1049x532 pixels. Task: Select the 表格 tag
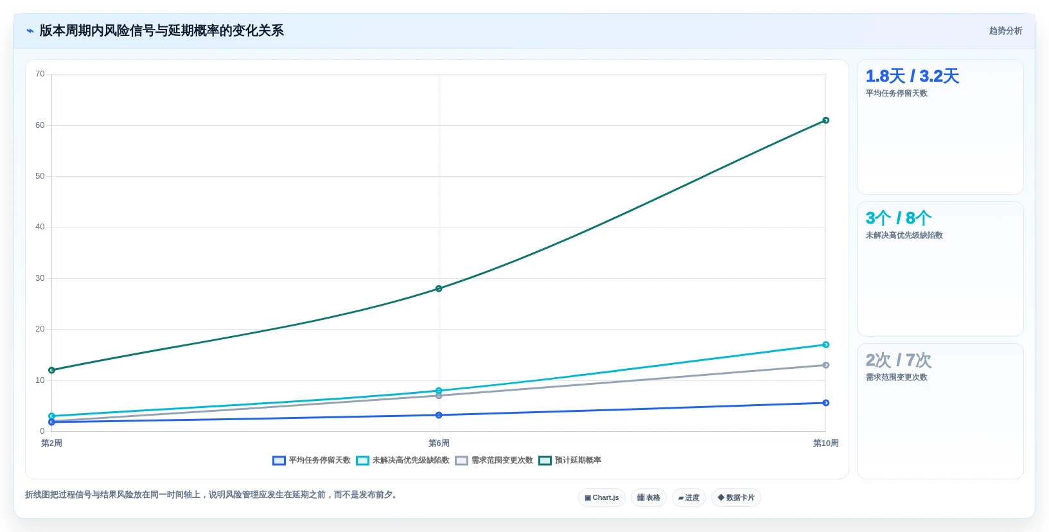click(649, 498)
